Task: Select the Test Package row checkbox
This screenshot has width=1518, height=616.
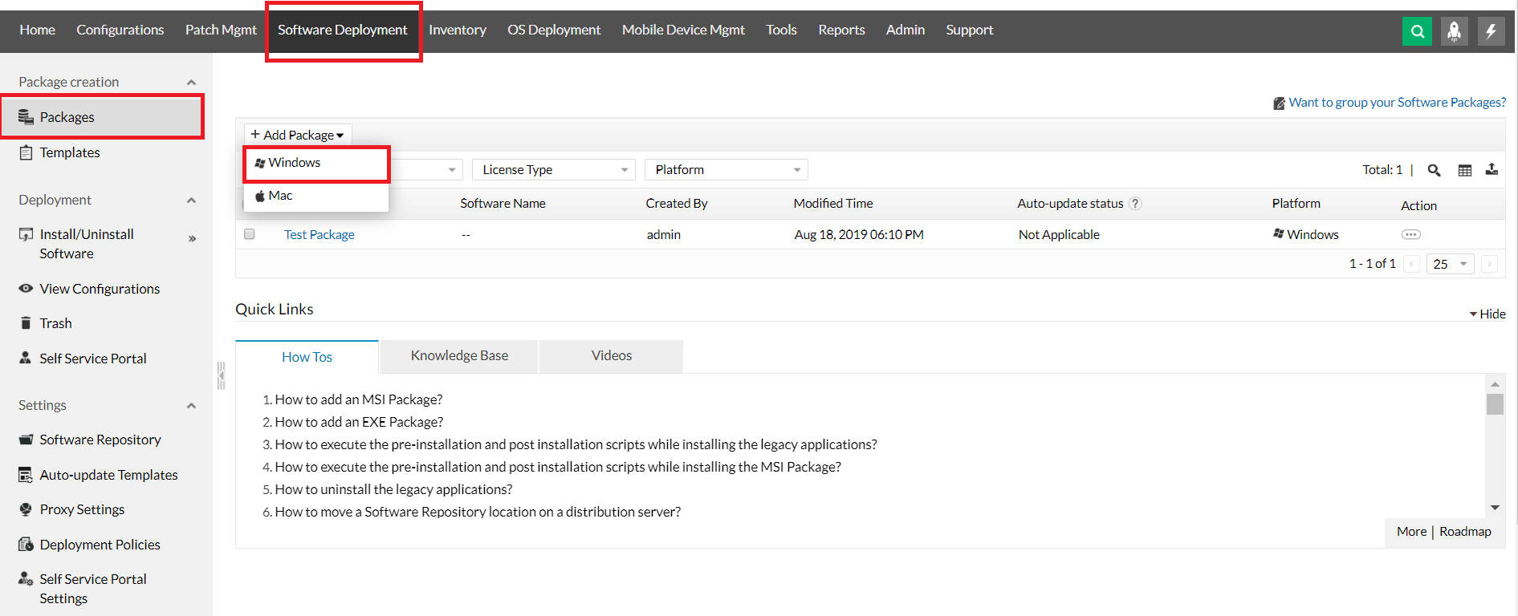Action: pos(250,234)
